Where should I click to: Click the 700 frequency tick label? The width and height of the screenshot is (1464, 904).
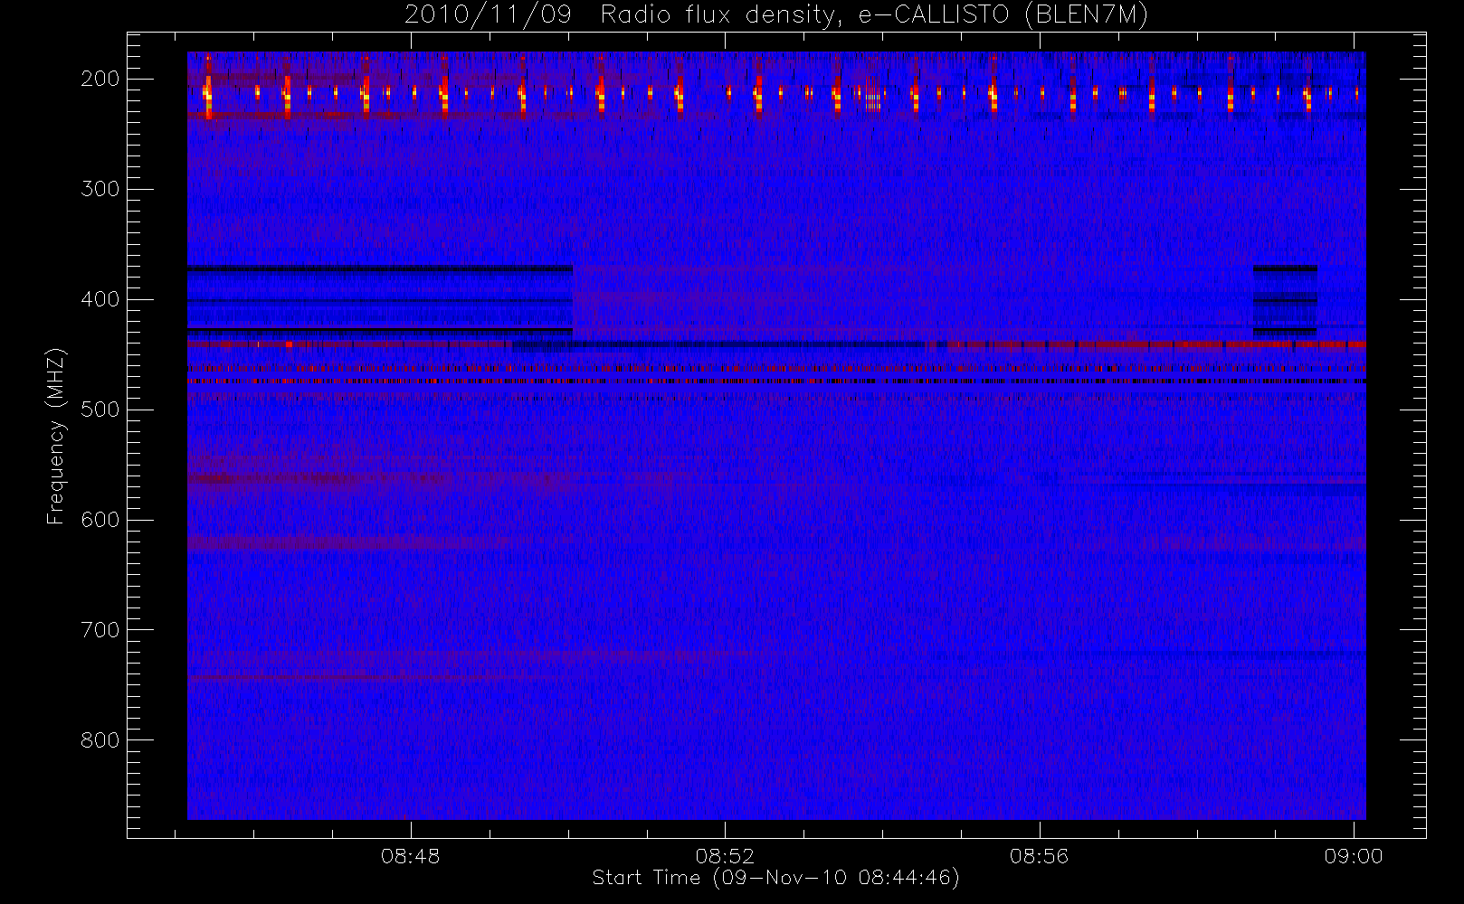pyautogui.click(x=100, y=630)
